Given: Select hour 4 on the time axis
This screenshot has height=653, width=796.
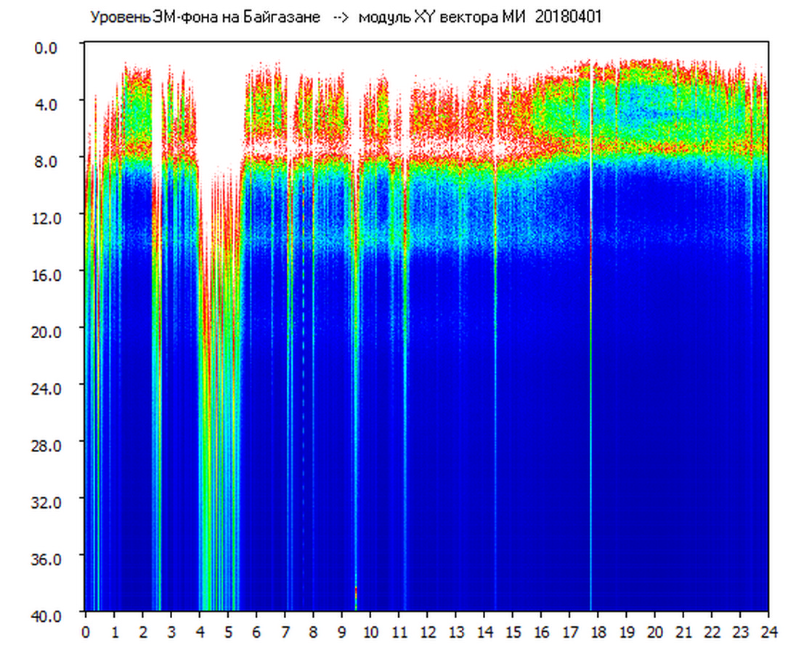Looking at the screenshot, I should (200, 632).
